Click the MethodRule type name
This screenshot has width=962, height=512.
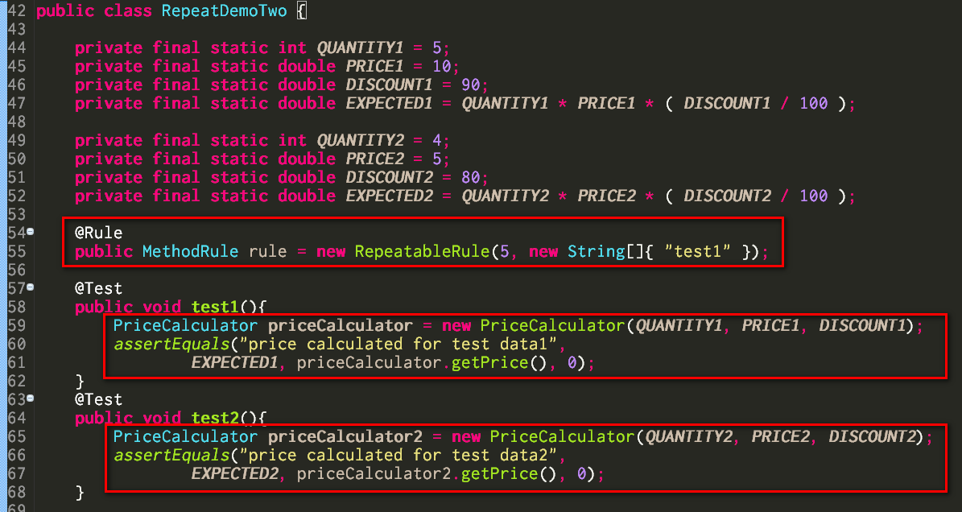pyautogui.click(x=190, y=252)
